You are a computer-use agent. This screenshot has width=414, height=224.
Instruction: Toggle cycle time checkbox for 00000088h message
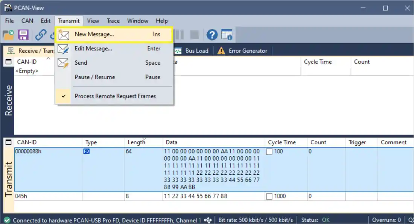coord(269,151)
